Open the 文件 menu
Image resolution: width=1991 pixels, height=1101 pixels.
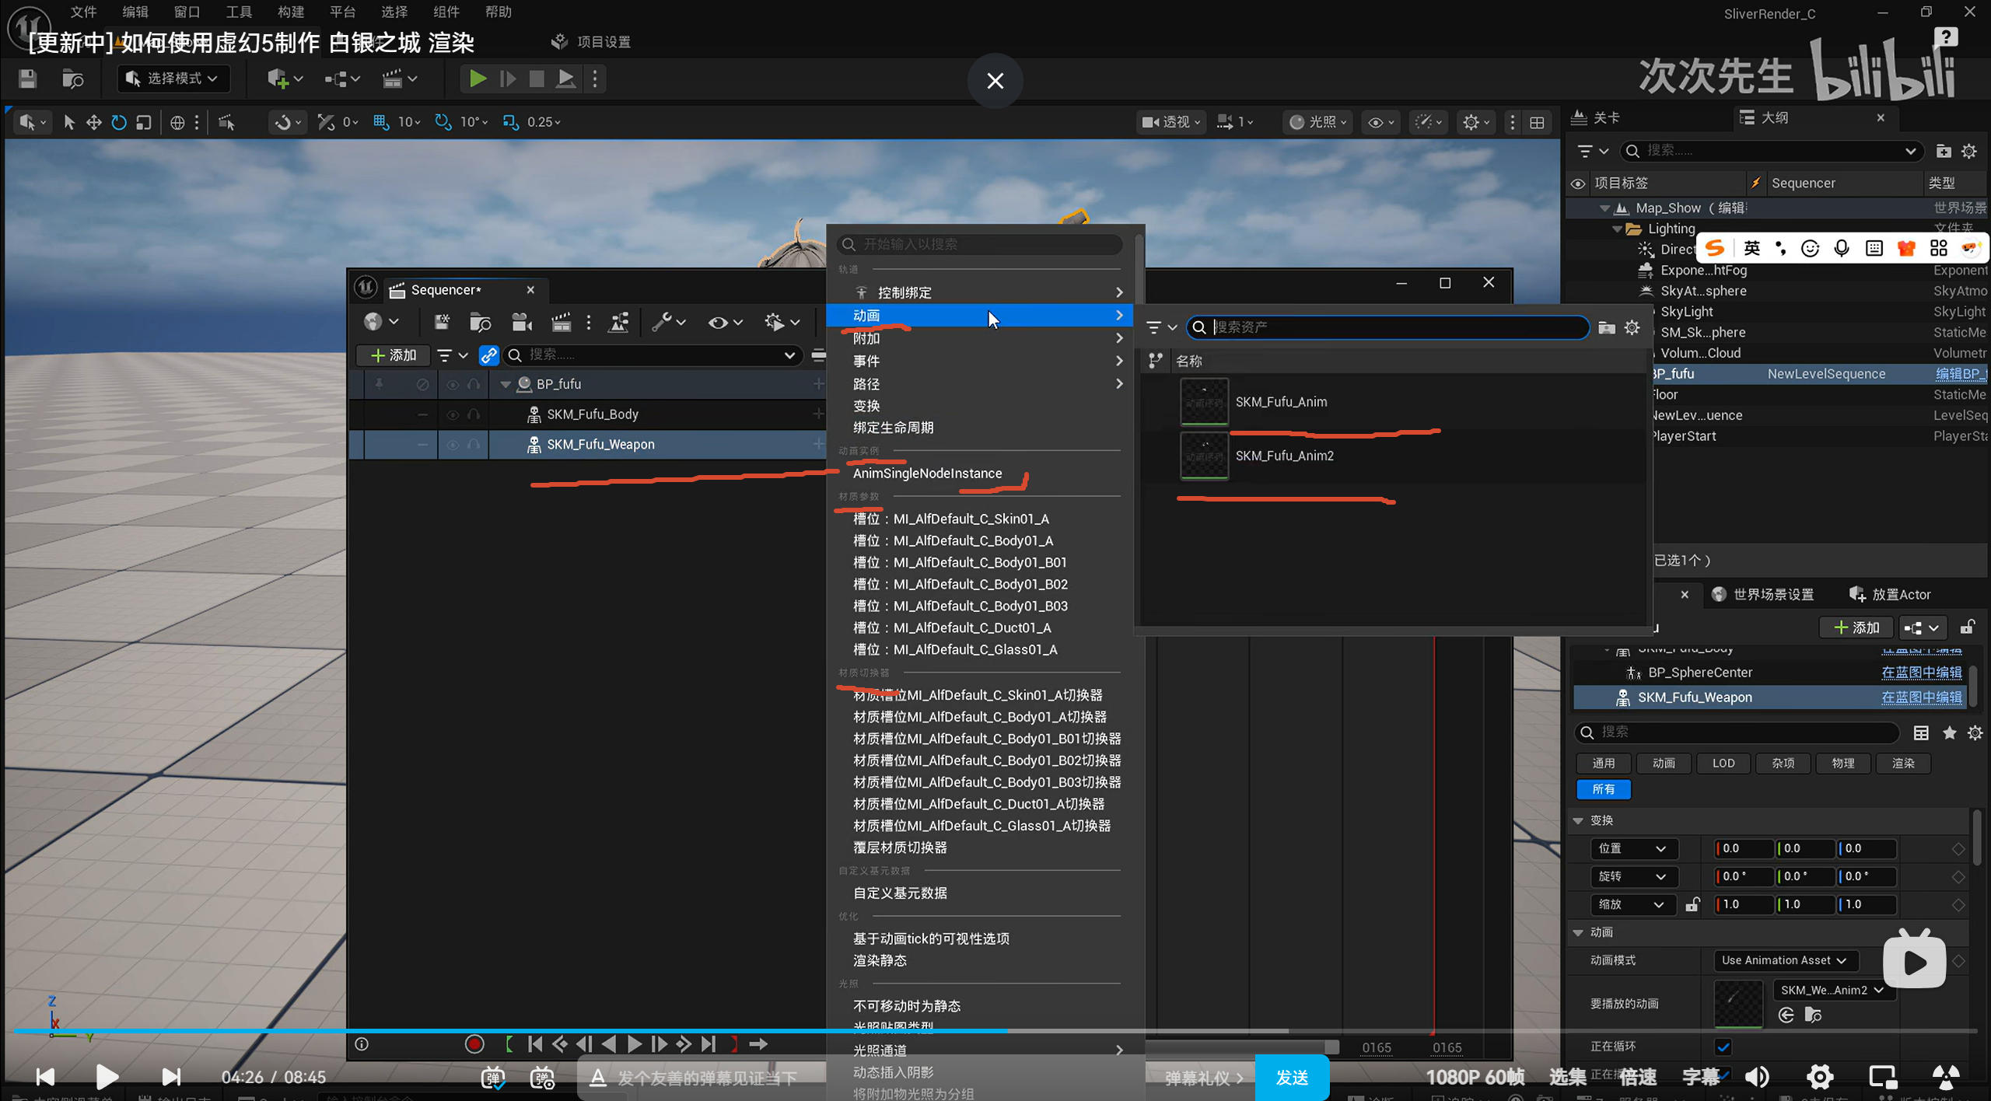tap(83, 12)
